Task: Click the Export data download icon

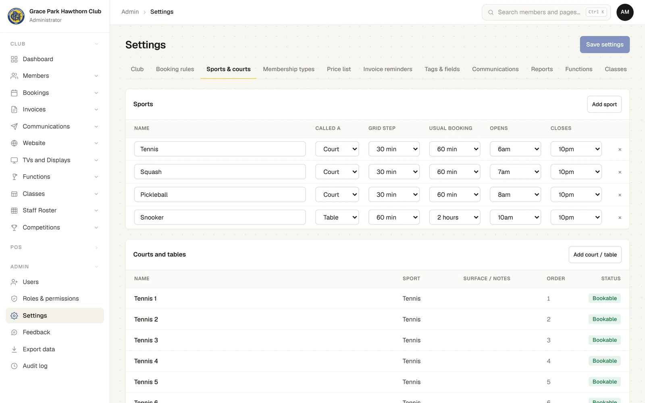Action: point(14,349)
